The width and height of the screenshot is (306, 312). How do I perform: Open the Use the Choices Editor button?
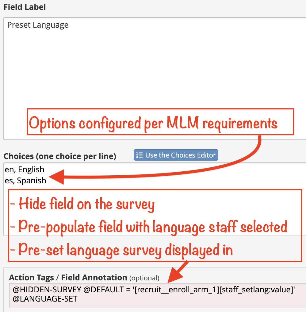(x=176, y=155)
